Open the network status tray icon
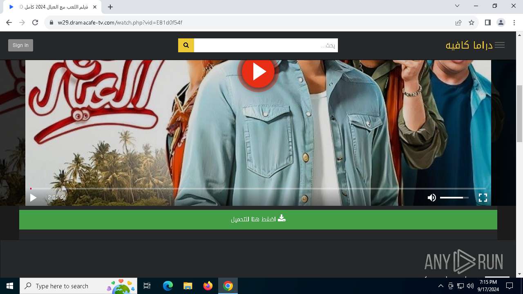 point(460,286)
